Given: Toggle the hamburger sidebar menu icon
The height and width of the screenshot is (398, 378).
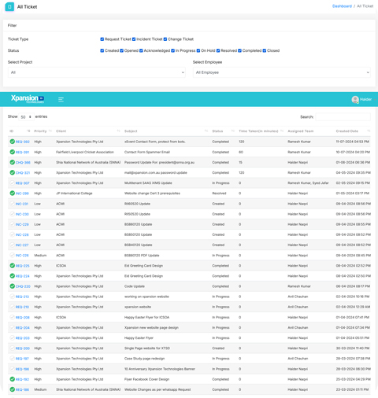Looking at the screenshot, I should (x=61, y=99).
